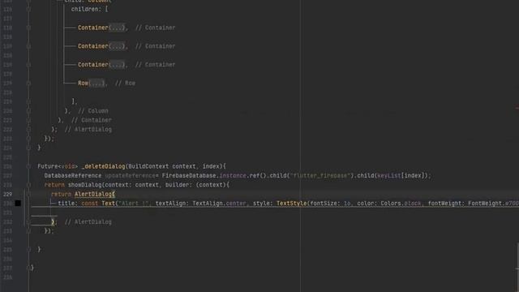Expand the second folded Container(...) placeholder
The image size is (519, 292).
[x=117, y=46]
